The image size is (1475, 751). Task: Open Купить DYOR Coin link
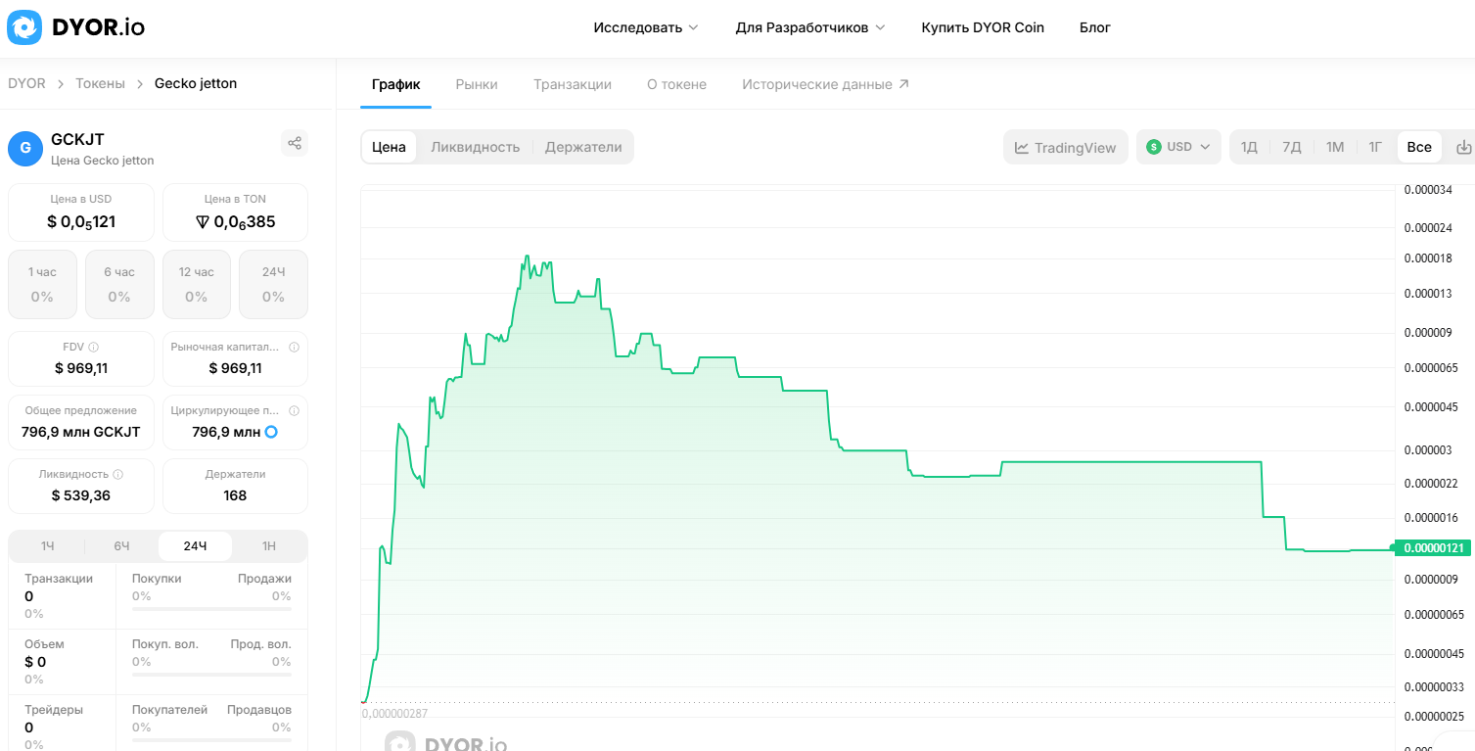[983, 27]
